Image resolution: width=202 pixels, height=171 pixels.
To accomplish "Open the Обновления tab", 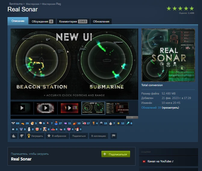I will [x=101, y=21].
